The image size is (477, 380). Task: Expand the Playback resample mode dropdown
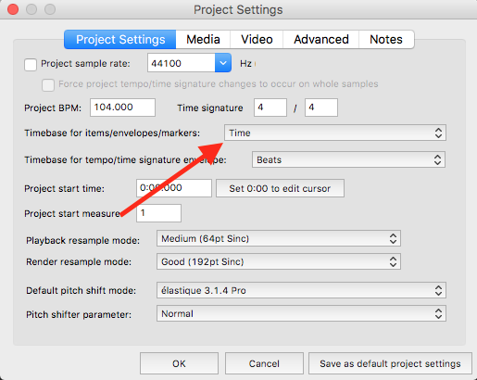279,238
